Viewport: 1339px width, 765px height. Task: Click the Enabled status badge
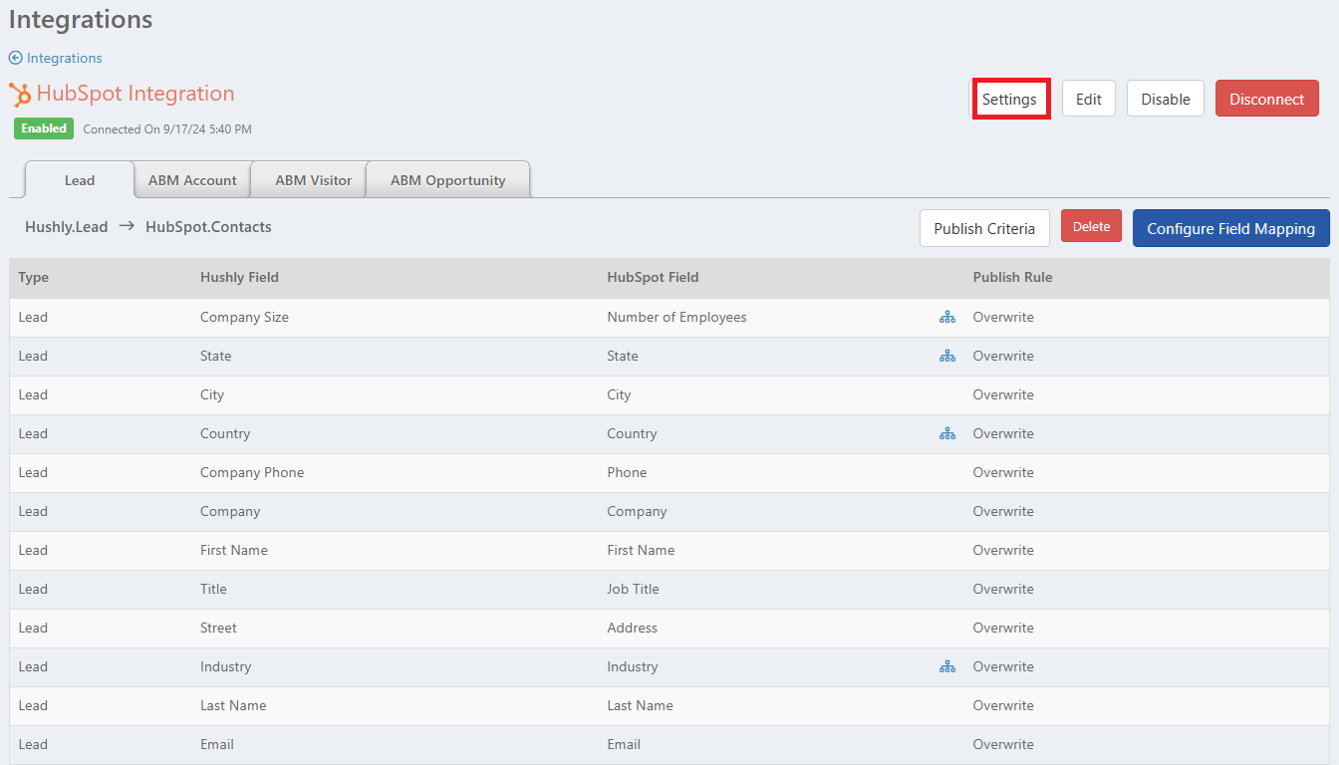44,128
